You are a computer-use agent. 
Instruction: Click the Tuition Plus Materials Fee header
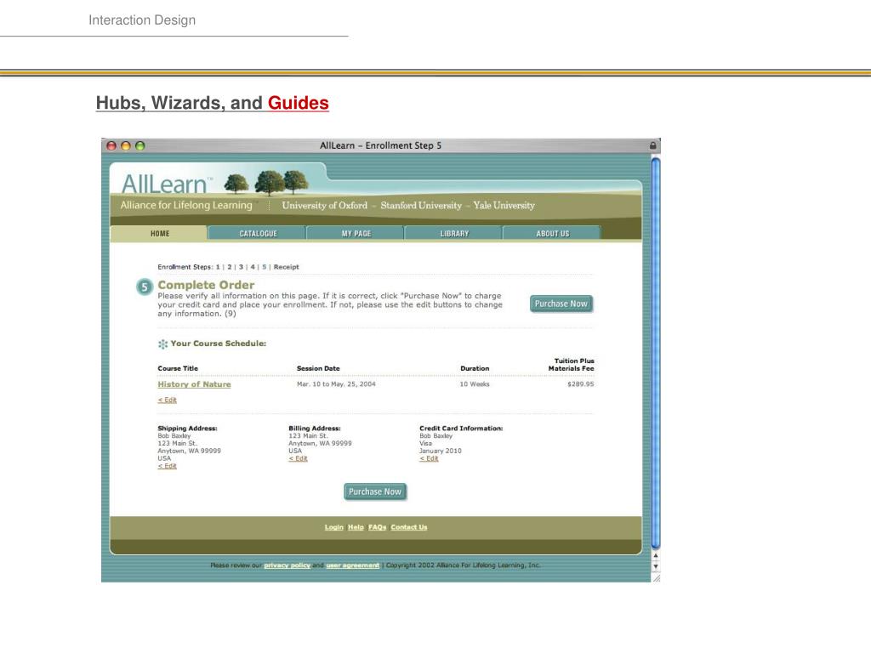click(572, 365)
